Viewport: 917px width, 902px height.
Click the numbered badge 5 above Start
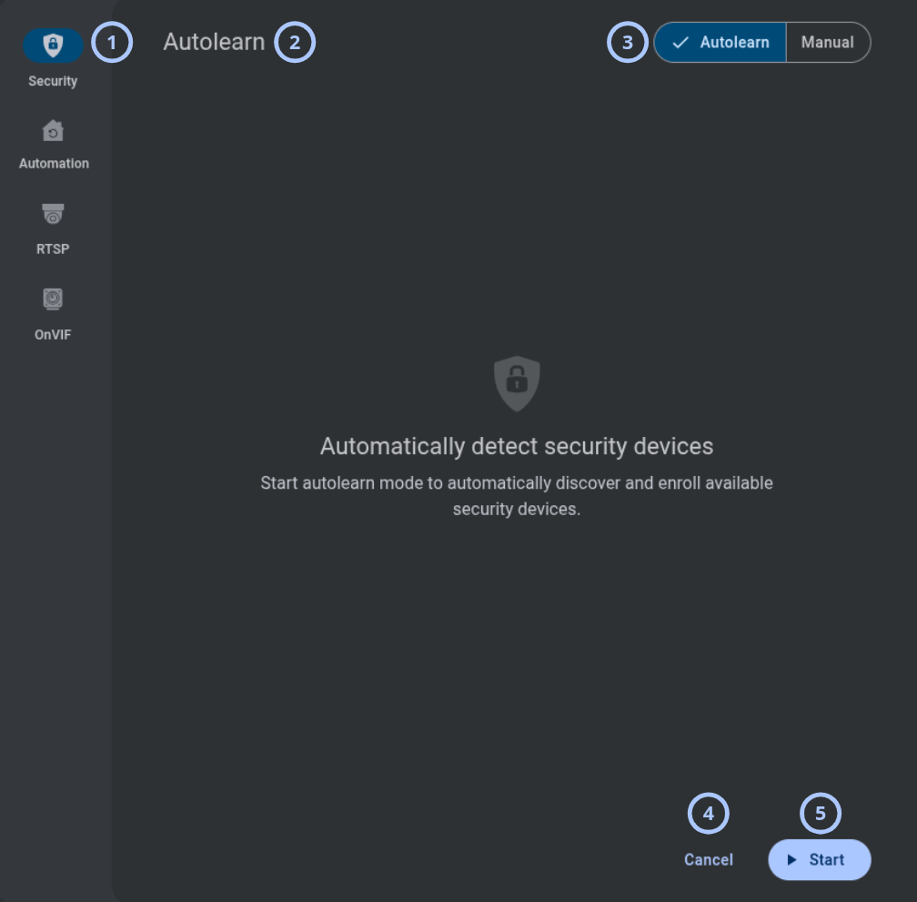tap(821, 813)
